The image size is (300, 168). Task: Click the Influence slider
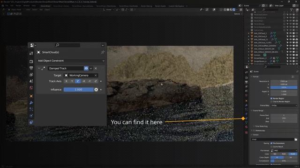coord(78,90)
